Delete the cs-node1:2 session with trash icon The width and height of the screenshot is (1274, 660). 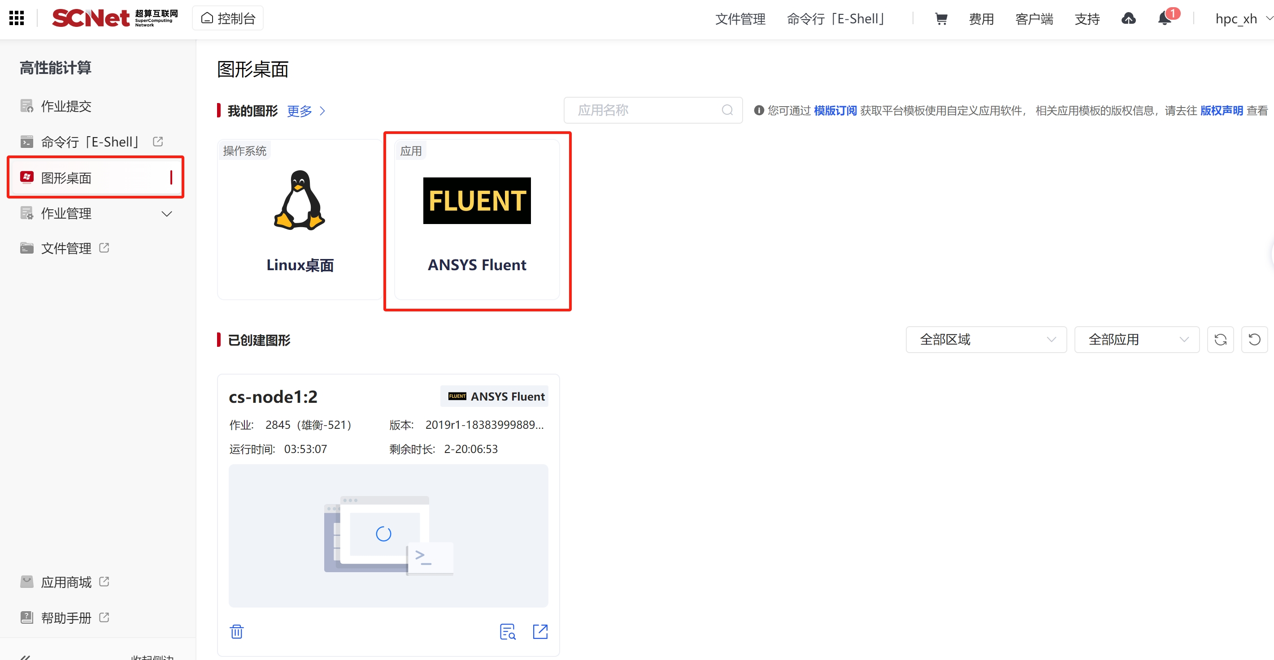236,631
